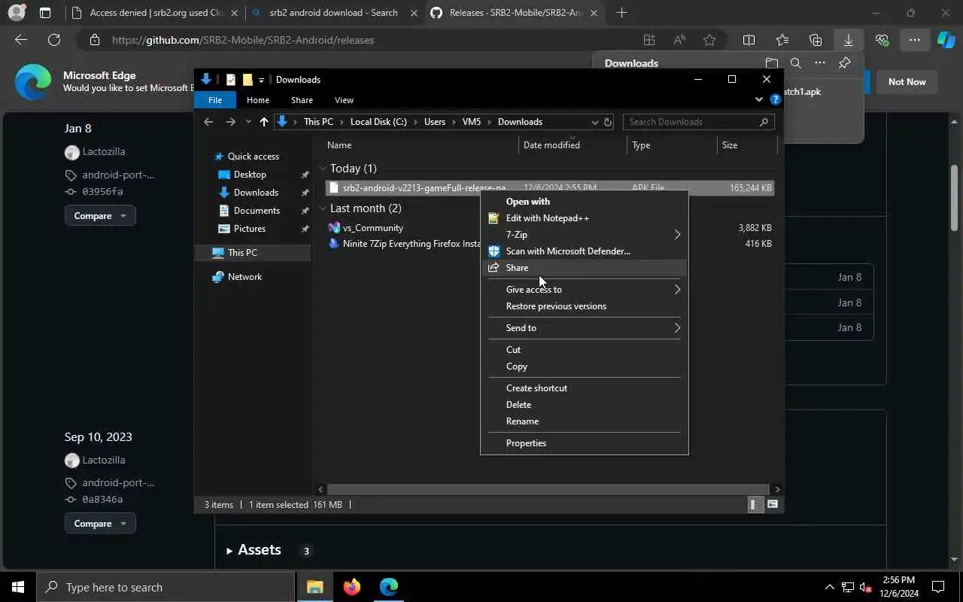
Task: Refresh the Downloads folder view
Action: 608,122
